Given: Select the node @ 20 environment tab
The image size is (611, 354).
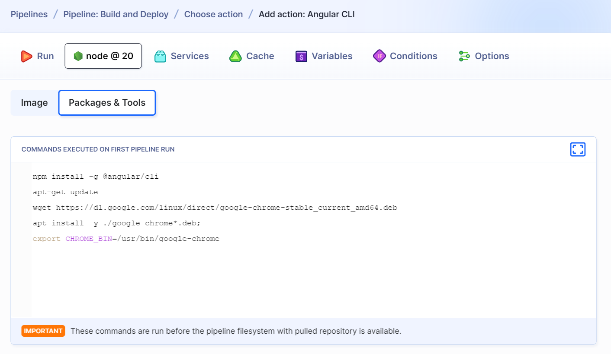Looking at the screenshot, I should [x=103, y=56].
